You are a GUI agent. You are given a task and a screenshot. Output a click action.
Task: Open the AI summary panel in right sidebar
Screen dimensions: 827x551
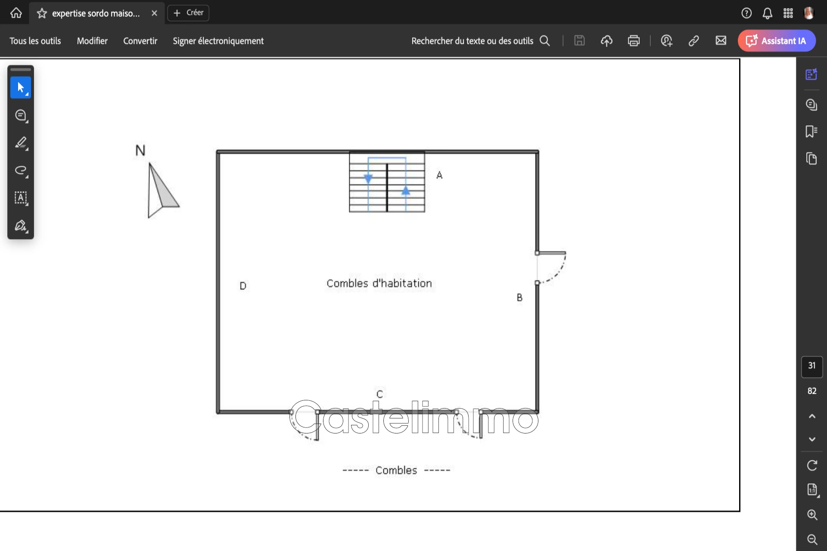click(x=811, y=74)
